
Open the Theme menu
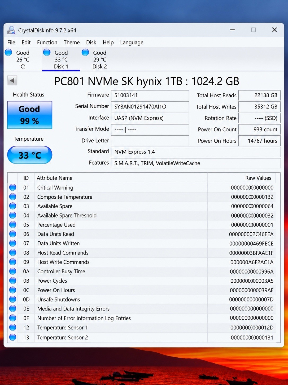tap(72, 43)
